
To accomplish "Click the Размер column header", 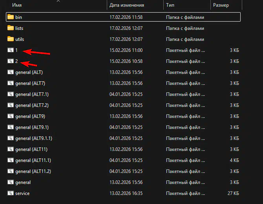I will tap(221, 6).
